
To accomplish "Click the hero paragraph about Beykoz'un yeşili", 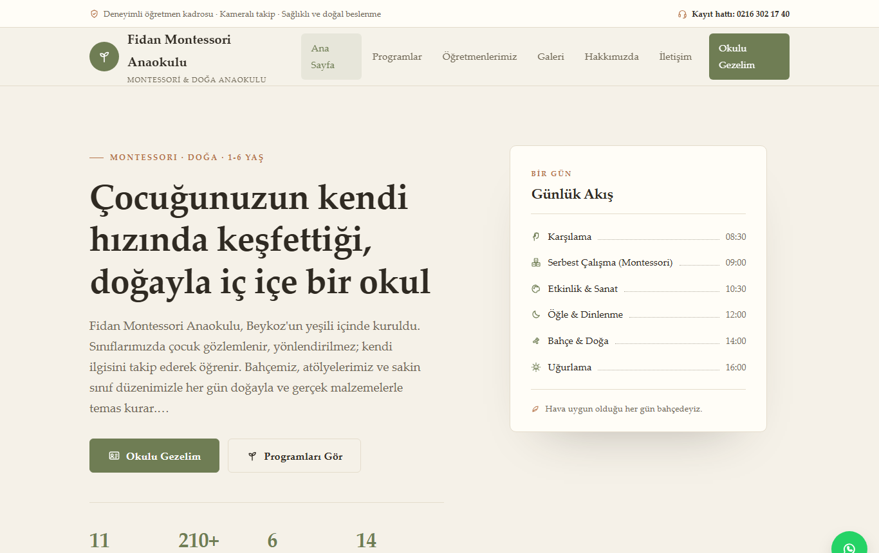I will 255,367.
